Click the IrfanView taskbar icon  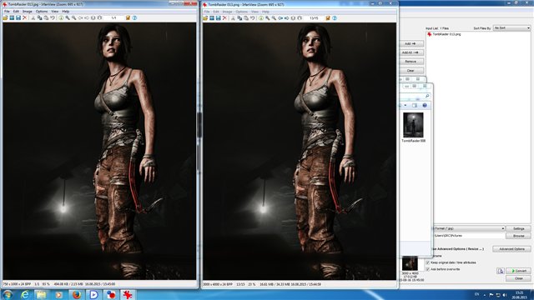(128, 294)
